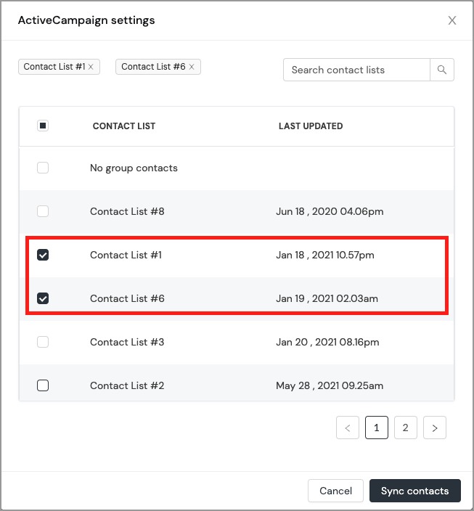474x511 pixels.
Task: Click the search magnifier icon
Action: [442, 70]
